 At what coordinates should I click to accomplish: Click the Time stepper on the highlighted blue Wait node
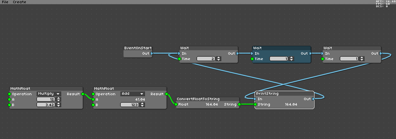[x=291, y=59]
